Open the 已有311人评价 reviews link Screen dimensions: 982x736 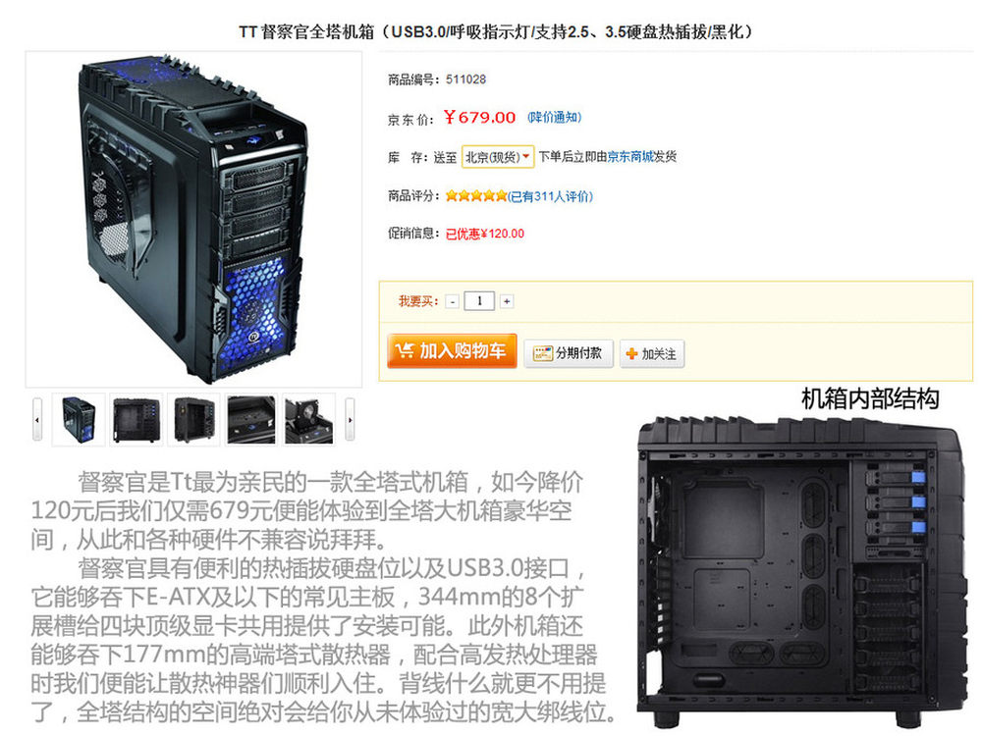point(551,196)
